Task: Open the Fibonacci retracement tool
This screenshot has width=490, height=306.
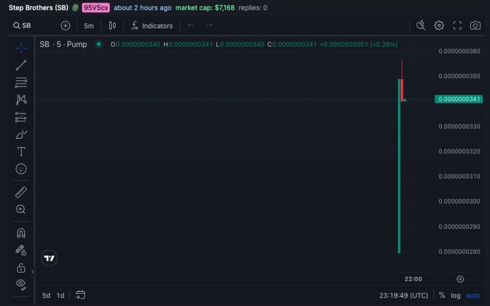Action: [21, 82]
